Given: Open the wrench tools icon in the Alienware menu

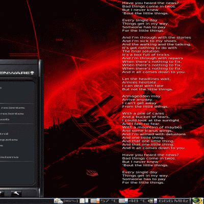Looking at the screenshot, I should pyautogui.click(x=16, y=193).
